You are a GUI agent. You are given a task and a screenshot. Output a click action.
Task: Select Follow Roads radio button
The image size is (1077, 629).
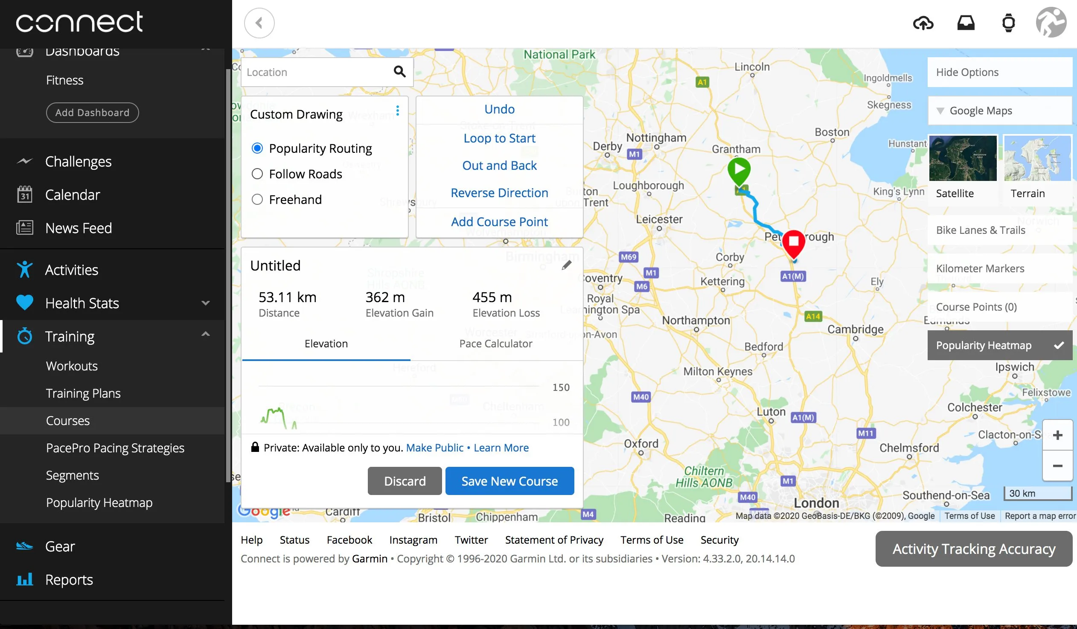click(x=257, y=174)
